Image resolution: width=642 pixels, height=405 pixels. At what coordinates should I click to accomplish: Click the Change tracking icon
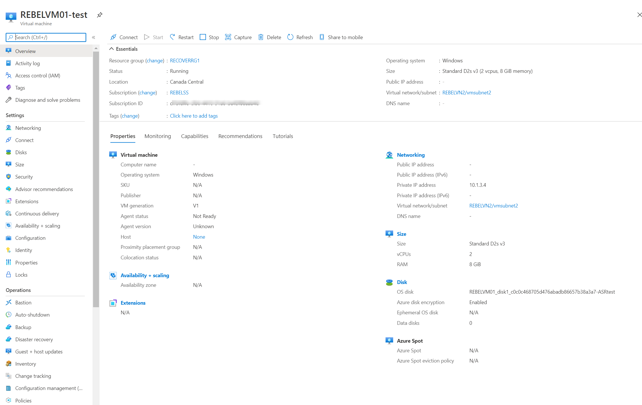(x=9, y=376)
